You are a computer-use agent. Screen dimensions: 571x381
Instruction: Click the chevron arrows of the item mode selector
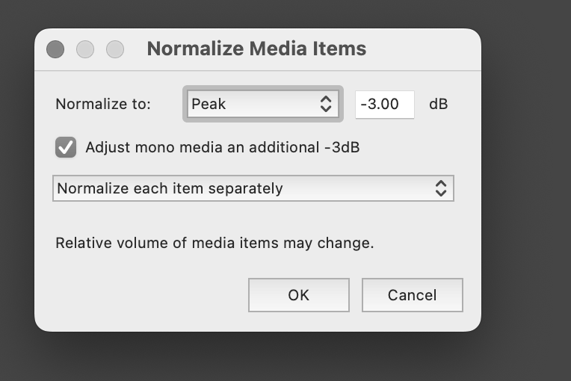click(441, 188)
